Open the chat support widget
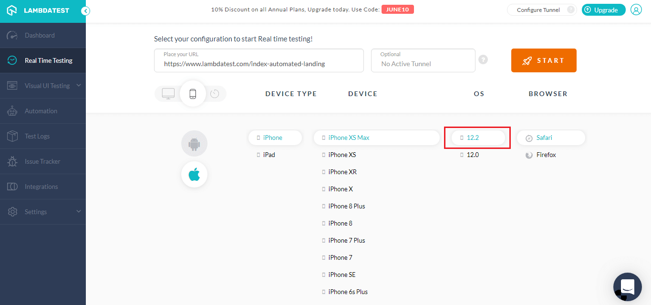 (x=627, y=287)
